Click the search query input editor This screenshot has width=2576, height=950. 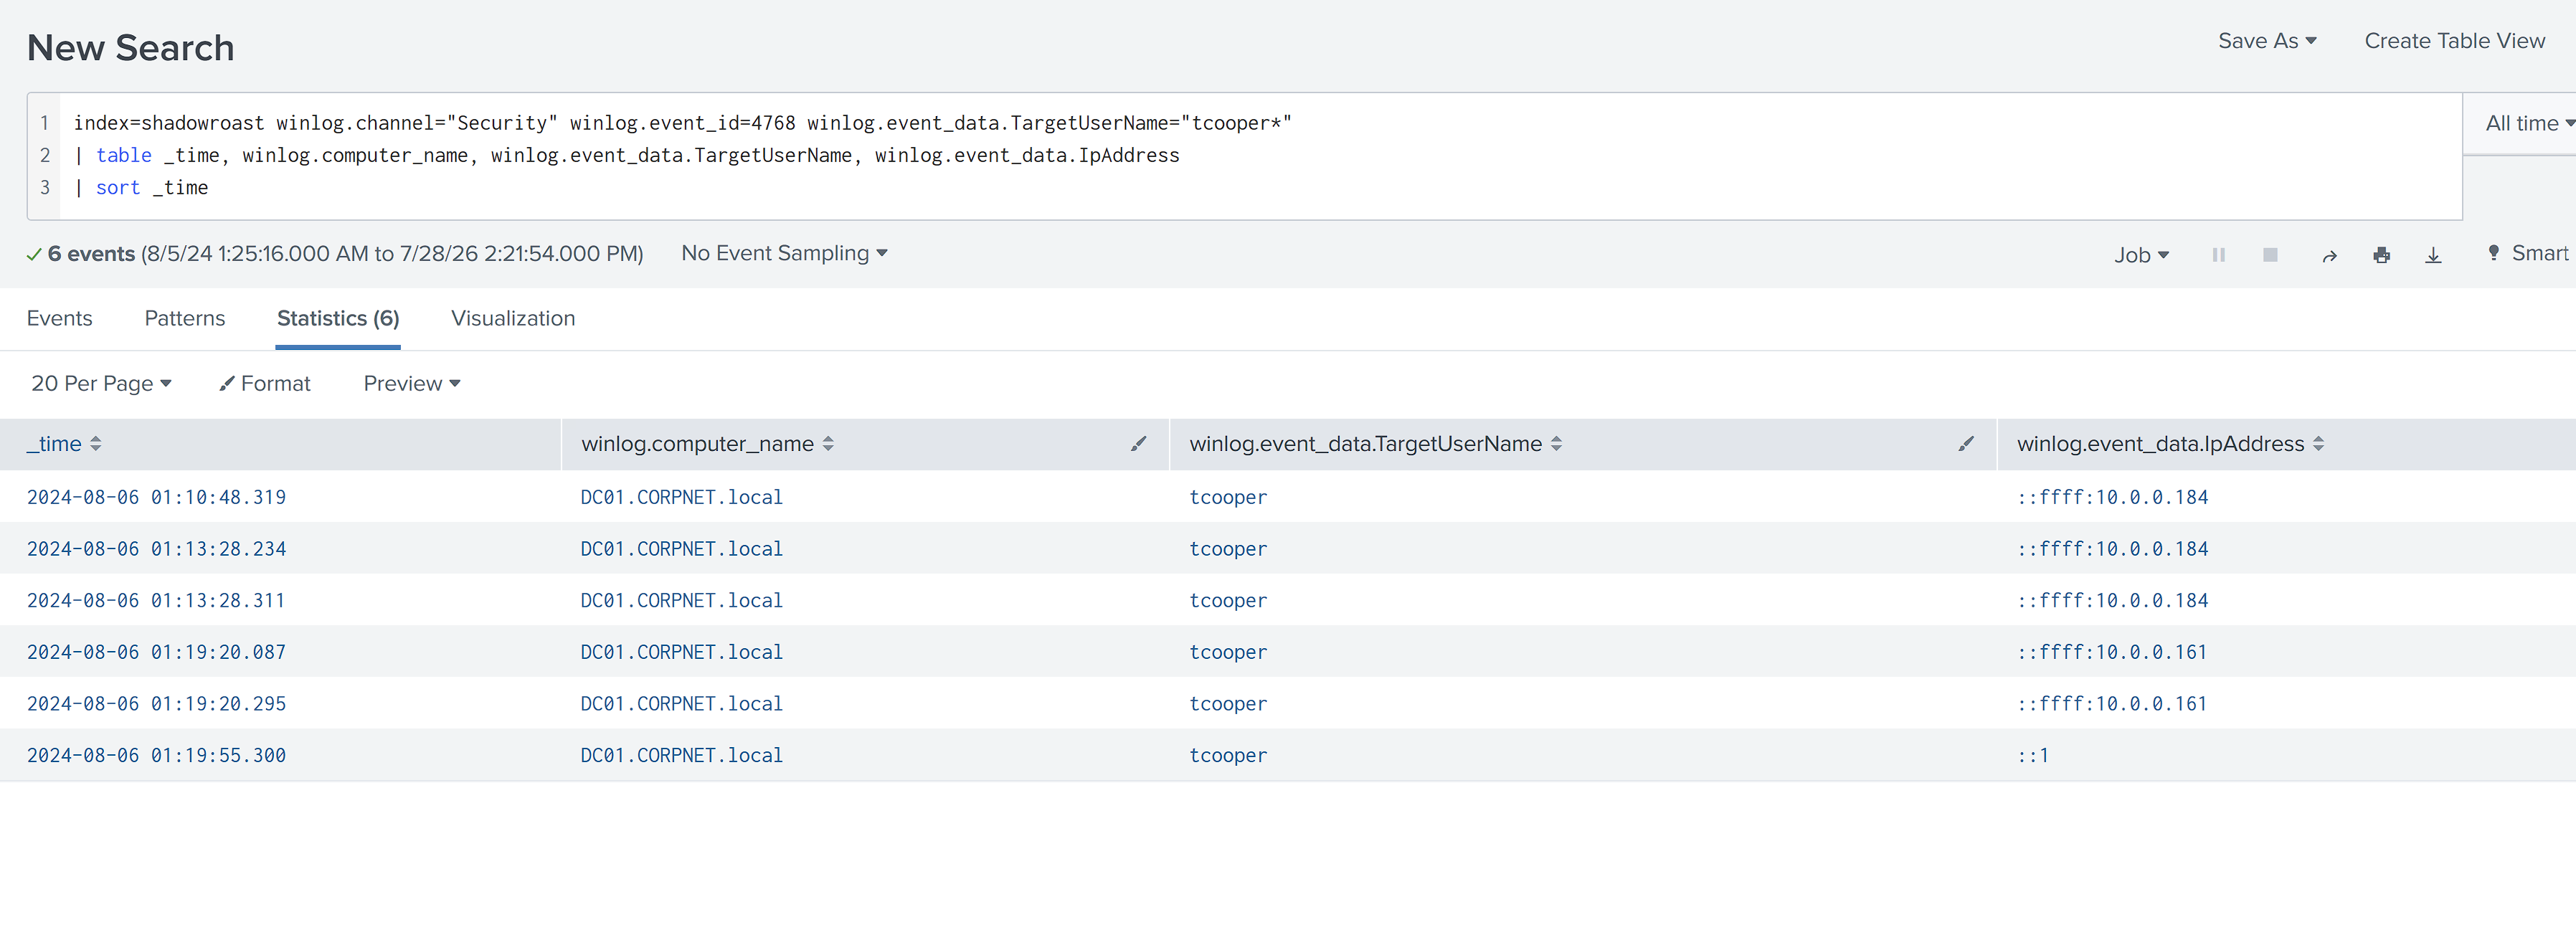tap(1260, 156)
